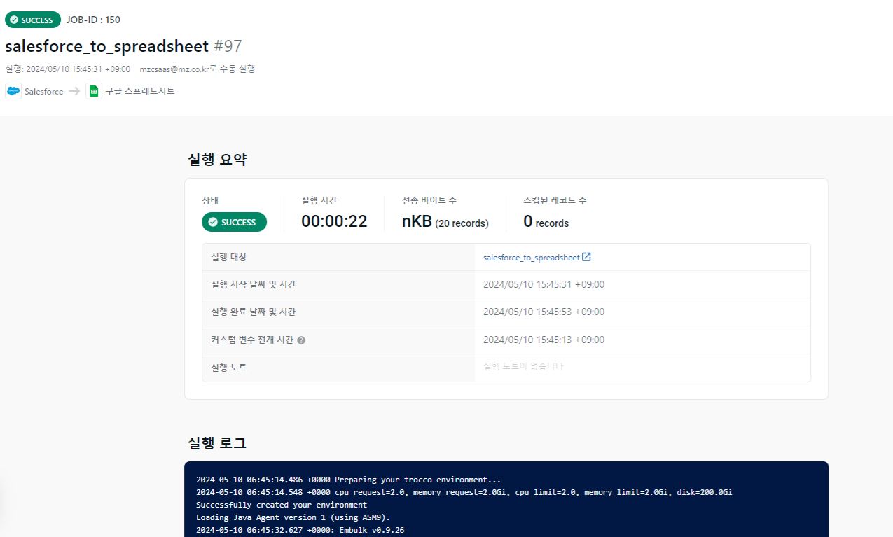
Task: Click the JOB-ID : 150 label
Action: tap(93, 20)
